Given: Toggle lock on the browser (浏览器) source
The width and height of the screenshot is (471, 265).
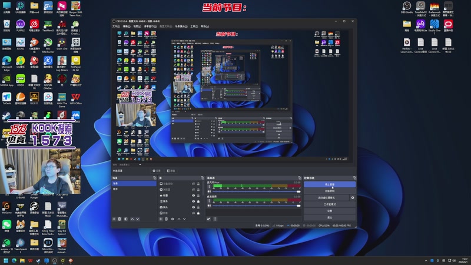Looking at the screenshot, I should tap(198, 190).
